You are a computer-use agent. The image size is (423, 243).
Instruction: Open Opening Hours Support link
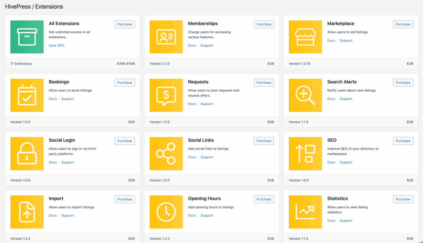point(207,215)
